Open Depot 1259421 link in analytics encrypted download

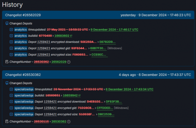pos(44,42)
